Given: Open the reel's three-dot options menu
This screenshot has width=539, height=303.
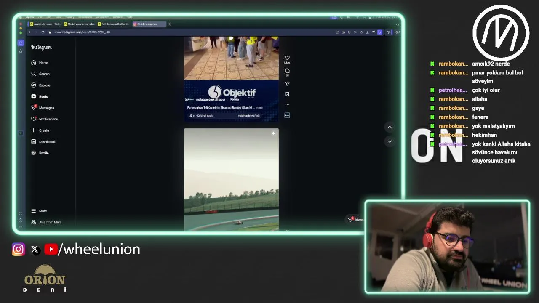Looking at the screenshot, I should (x=287, y=104).
